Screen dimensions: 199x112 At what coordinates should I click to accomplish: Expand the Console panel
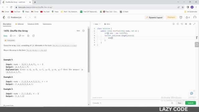(x=97, y=103)
